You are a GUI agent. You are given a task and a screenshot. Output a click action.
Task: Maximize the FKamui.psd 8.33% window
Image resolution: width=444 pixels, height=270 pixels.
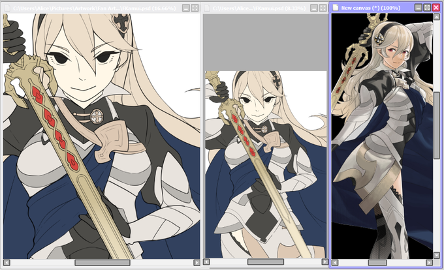(323, 8)
